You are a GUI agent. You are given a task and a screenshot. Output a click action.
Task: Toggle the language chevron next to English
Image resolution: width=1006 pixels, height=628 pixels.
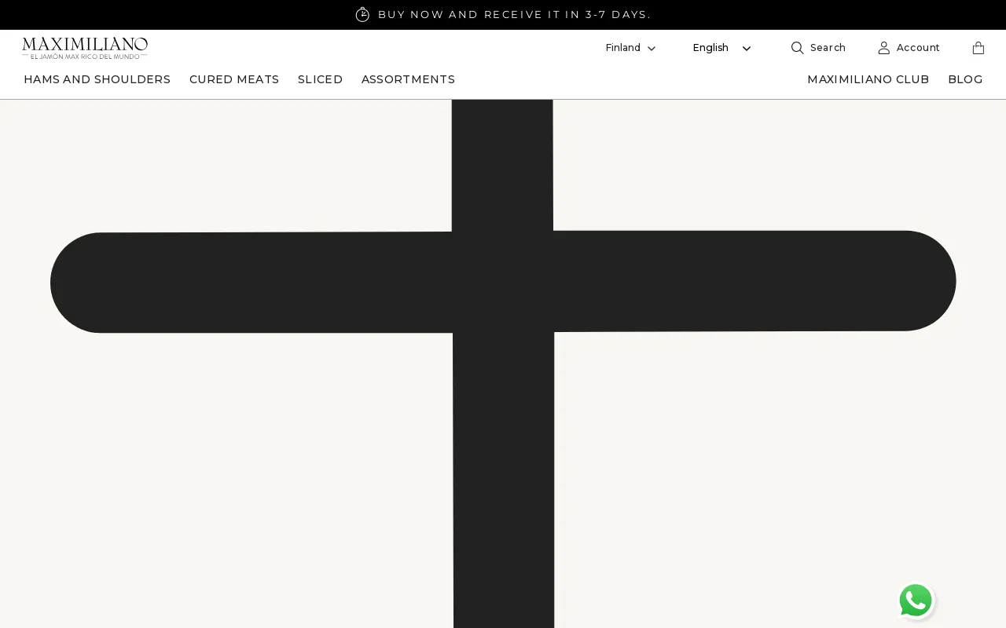tap(746, 48)
